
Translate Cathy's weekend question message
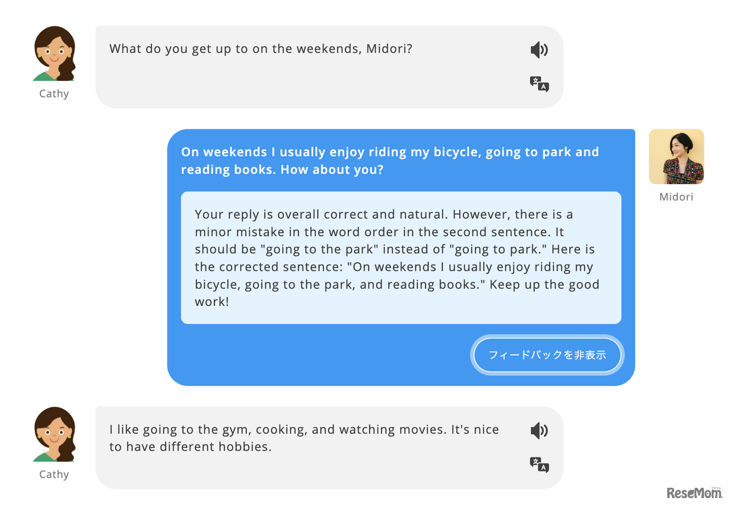(539, 84)
